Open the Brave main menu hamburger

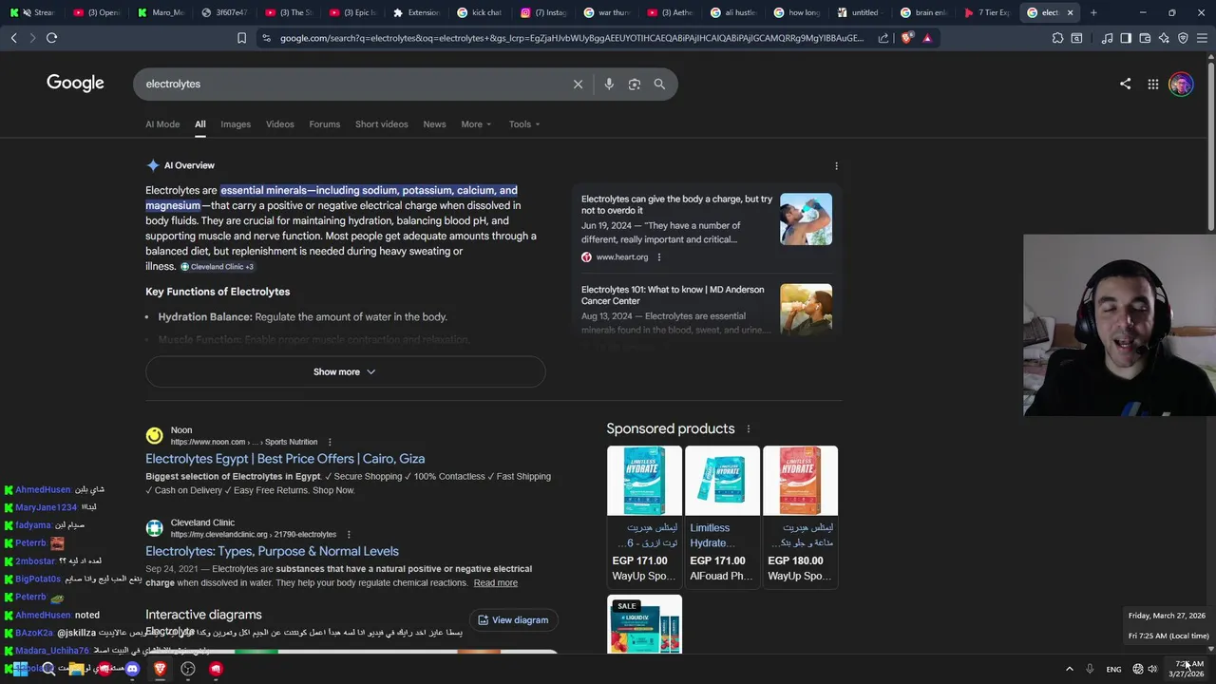(1202, 38)
